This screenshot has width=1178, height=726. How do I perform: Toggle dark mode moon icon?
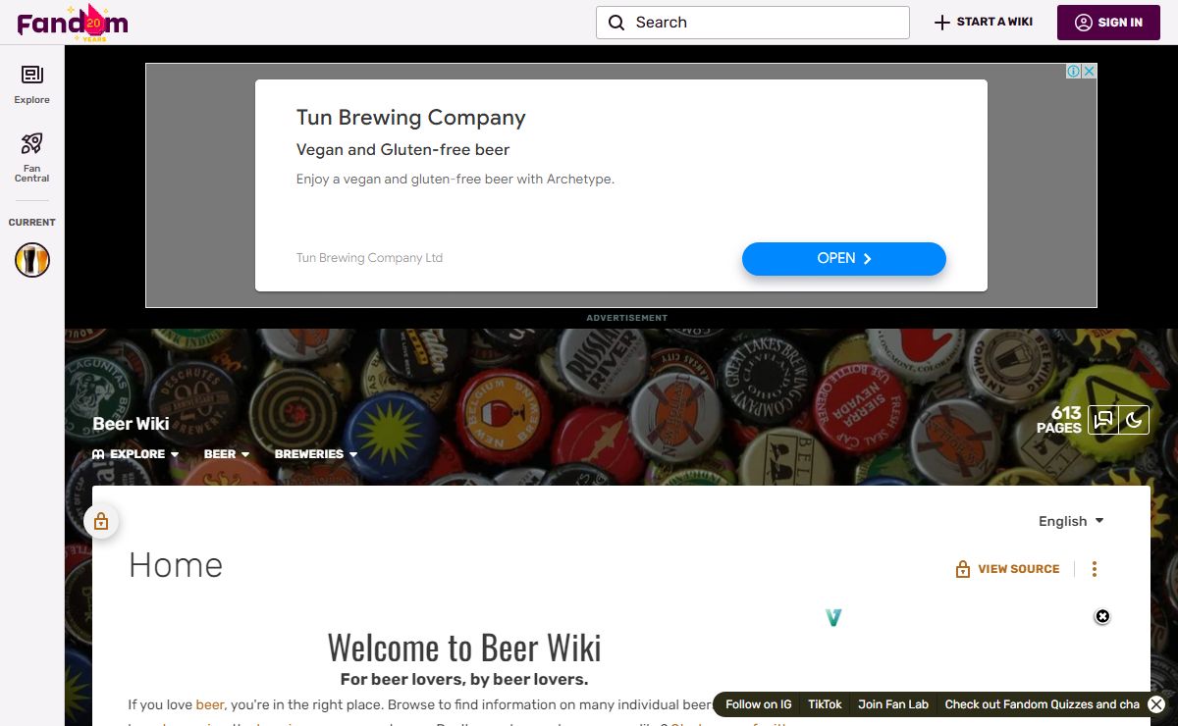[1134, 420]
